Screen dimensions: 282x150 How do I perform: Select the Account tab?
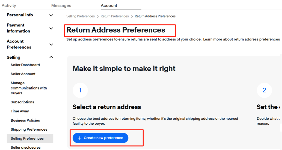coord(109,5)
